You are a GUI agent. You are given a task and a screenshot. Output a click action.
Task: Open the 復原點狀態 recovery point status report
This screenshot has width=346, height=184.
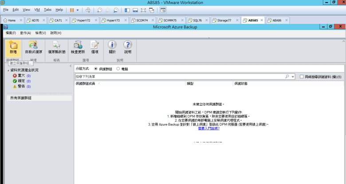point(57,47)
